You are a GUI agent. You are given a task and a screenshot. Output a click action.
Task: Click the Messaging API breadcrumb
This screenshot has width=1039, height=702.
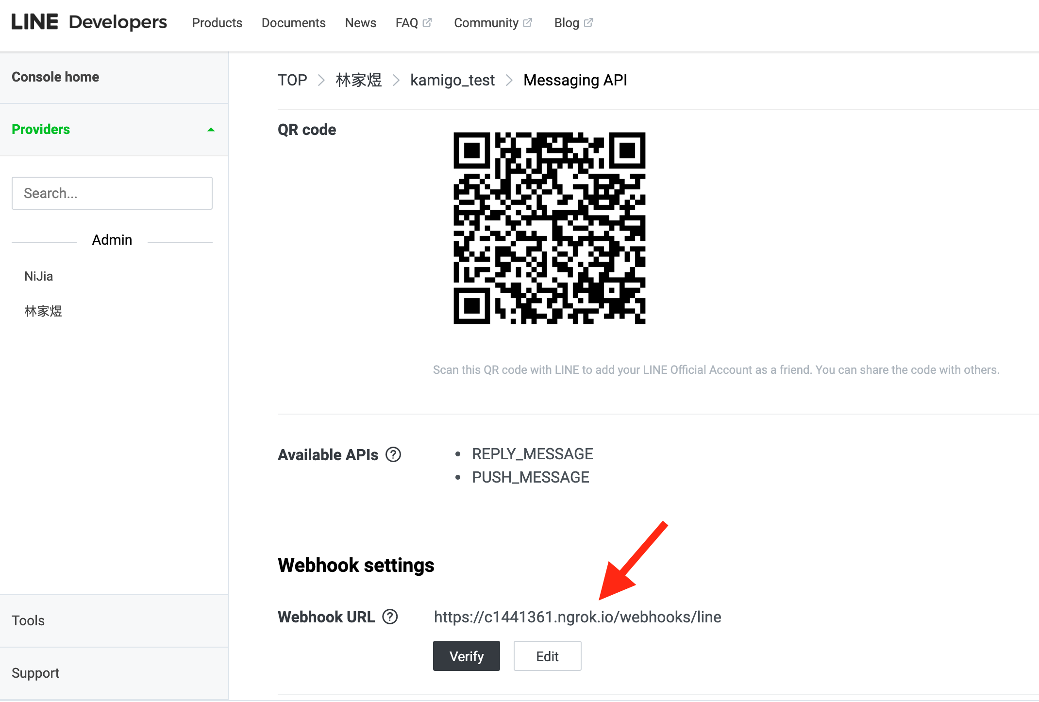pos(575,80)
